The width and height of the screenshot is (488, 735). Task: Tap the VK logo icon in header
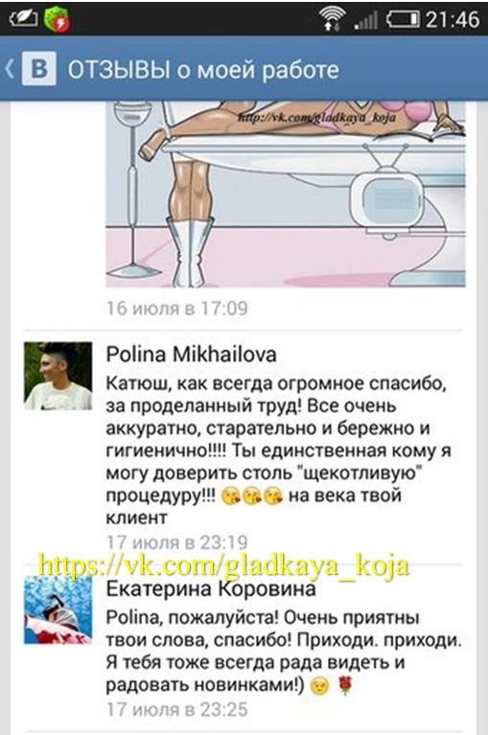[x=39, y=69]
